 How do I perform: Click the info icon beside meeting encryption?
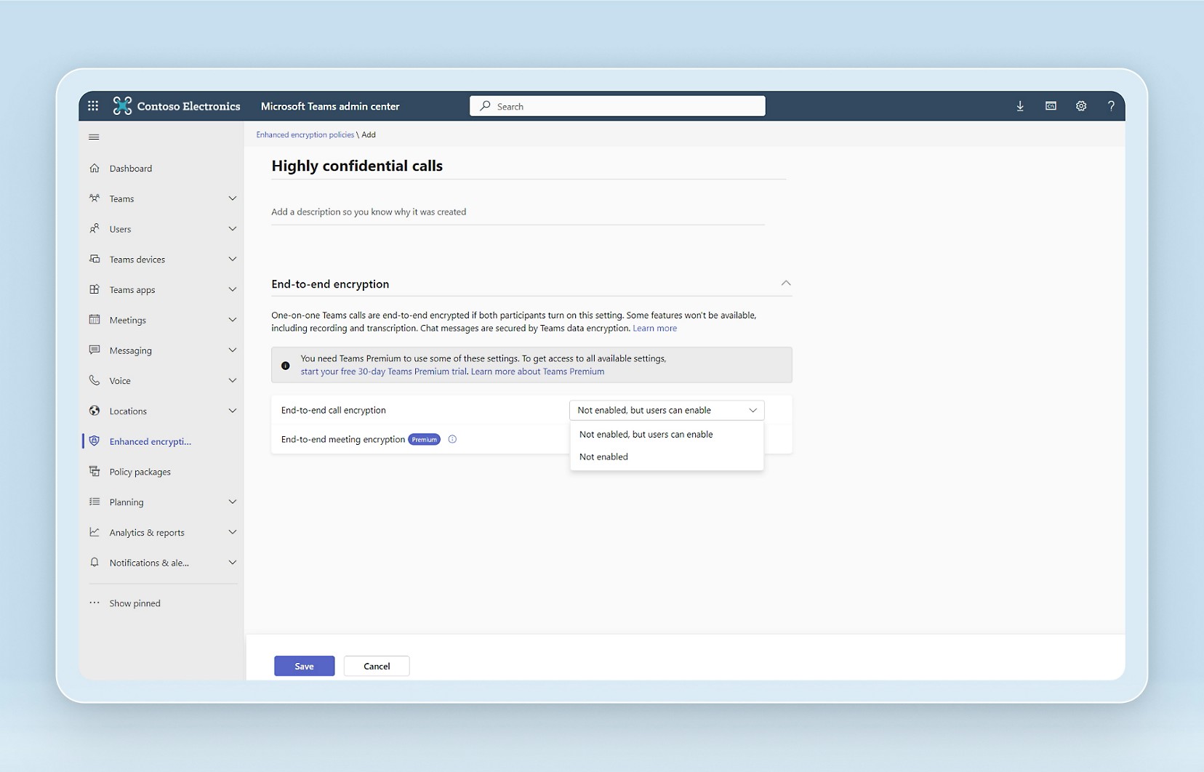tap(452, 439)
